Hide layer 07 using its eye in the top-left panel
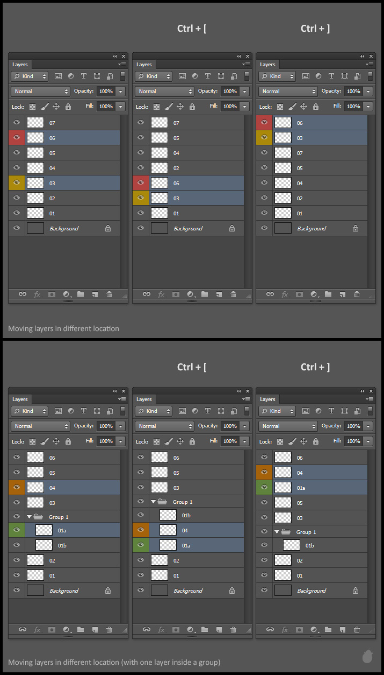The image size is (384, 675). pos(17,123)
